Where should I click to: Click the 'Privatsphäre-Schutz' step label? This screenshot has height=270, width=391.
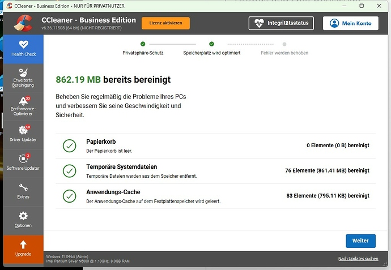click(143, 53)
